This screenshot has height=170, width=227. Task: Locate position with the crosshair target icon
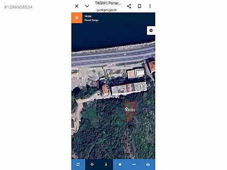coord(92,164)
